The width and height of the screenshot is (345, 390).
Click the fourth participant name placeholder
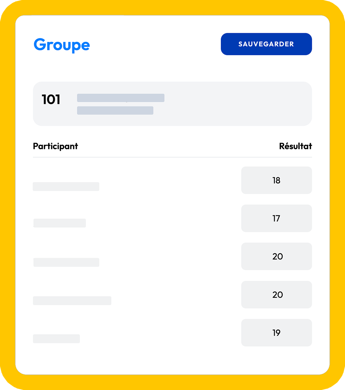[72, 301]
